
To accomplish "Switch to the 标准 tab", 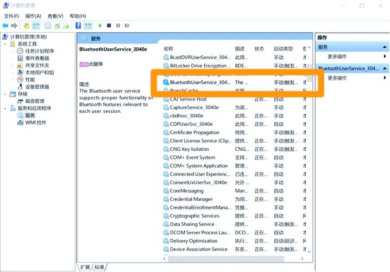I will pyautogui.click(x=99, y=267).
